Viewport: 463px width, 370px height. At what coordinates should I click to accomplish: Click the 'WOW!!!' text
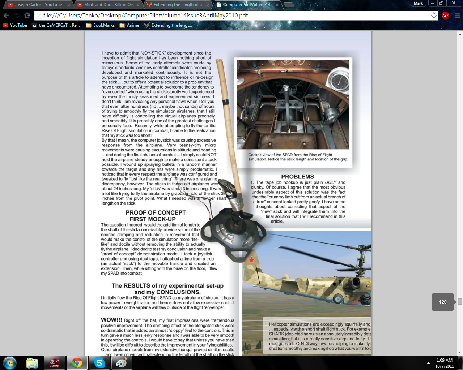pos(111,320)
